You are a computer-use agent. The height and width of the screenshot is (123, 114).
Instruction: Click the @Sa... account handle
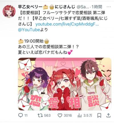point(83,7)
